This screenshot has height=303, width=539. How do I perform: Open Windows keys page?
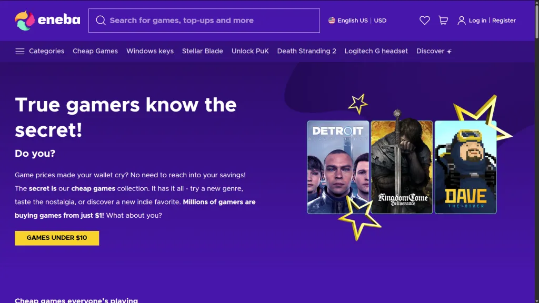pos(150,51)
